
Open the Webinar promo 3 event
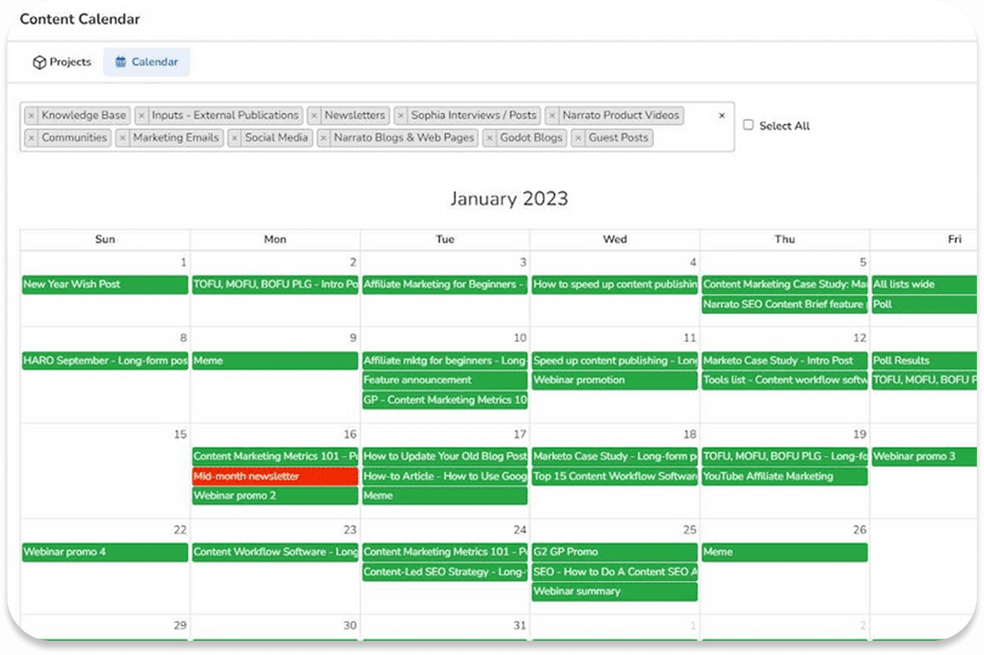(x=924, y=457)
